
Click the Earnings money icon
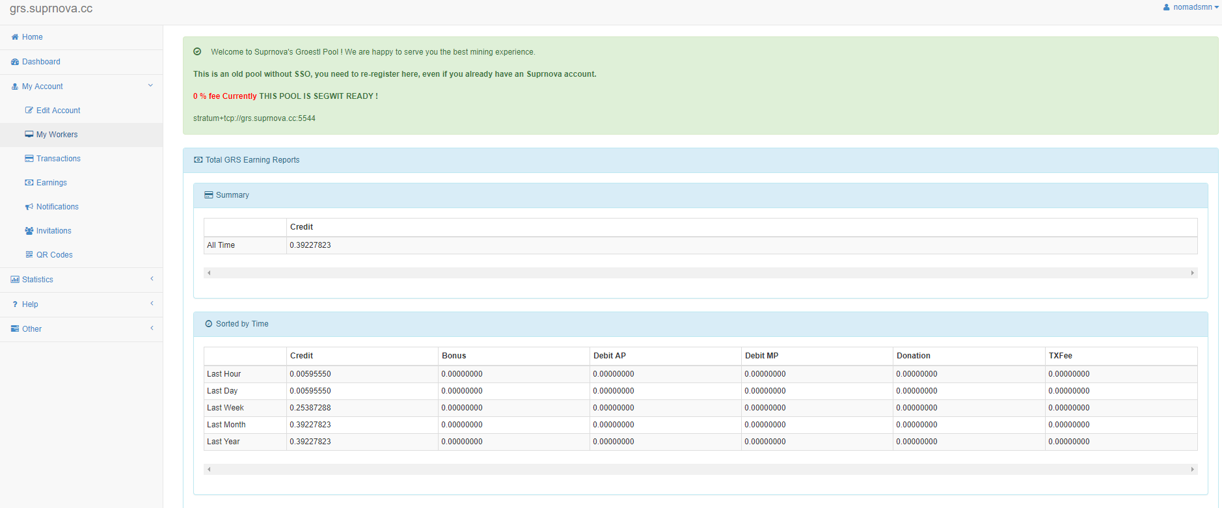(29, 183)
